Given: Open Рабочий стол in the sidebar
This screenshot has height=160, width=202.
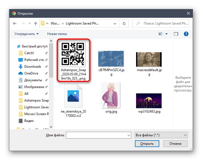Looking at the screenshot, I should (x=34, y=60).
